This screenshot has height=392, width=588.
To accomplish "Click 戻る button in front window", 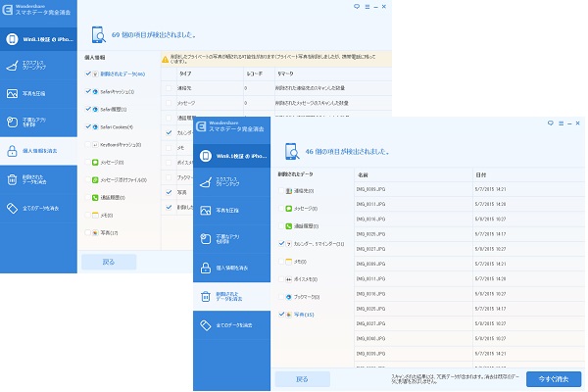I will pyautogui.click(x=302, y=377).
